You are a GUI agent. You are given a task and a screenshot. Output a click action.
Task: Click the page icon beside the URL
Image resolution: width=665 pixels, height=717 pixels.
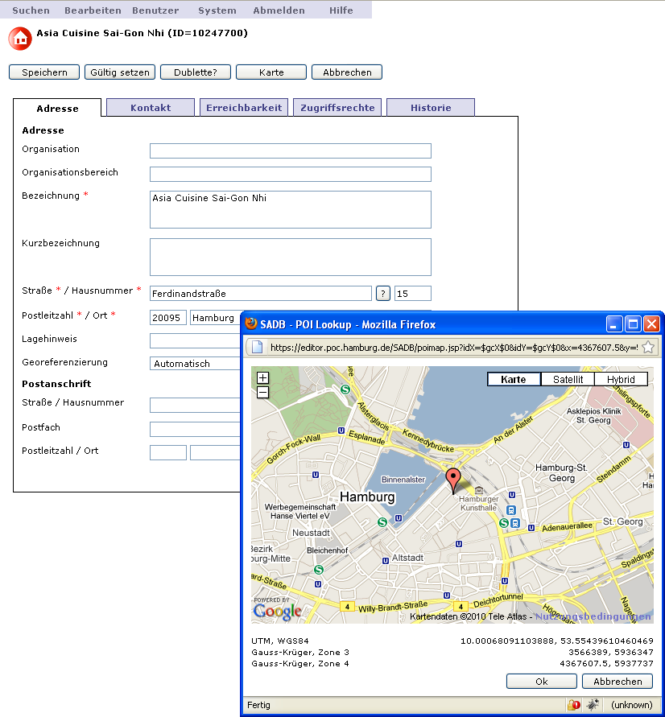click(x=258, y=348)
